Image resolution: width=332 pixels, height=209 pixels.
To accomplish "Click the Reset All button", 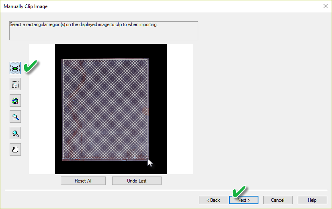I will click(83, 181).
